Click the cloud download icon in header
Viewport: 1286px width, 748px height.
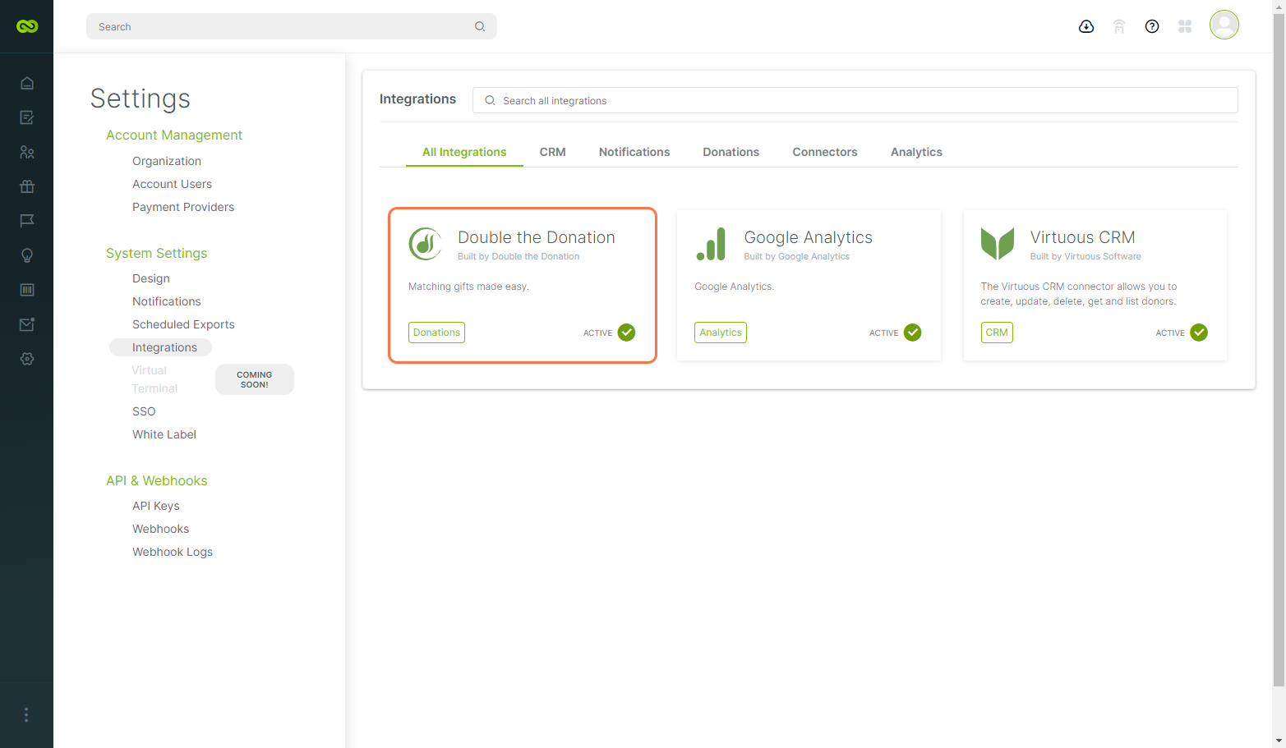click(1086, 26)
